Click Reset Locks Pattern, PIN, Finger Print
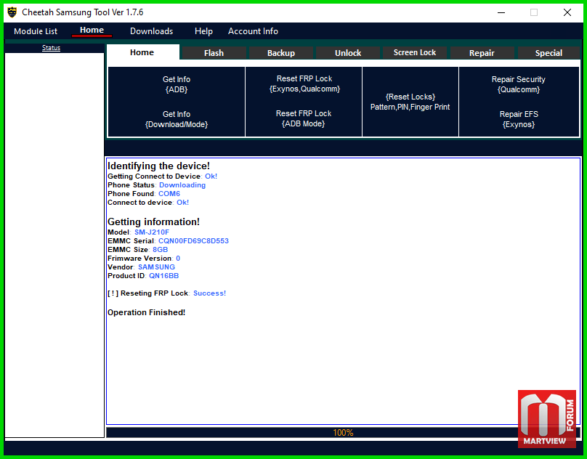 (410, 102)
